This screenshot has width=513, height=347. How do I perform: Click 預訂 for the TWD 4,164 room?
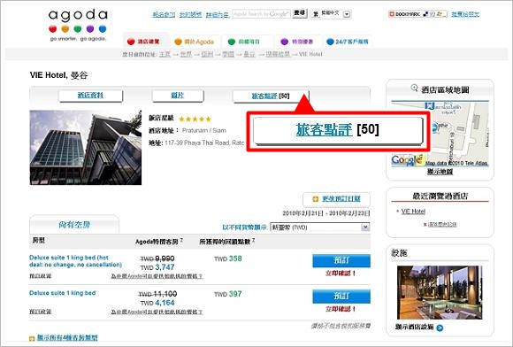click(x=341, y=297)
